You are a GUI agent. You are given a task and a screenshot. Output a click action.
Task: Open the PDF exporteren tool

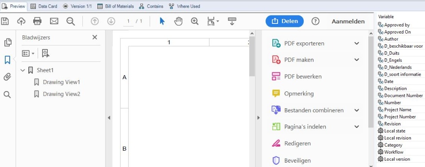304,43
